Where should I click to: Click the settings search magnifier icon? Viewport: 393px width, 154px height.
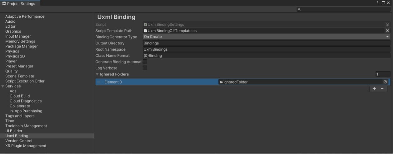299,10
